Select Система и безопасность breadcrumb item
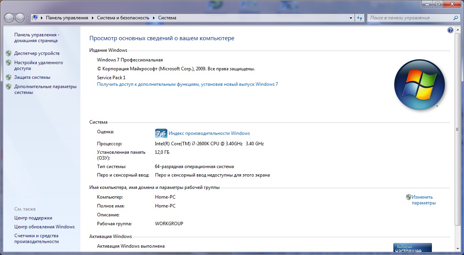This screenshot has width=464, height=255. click(123, 18)
